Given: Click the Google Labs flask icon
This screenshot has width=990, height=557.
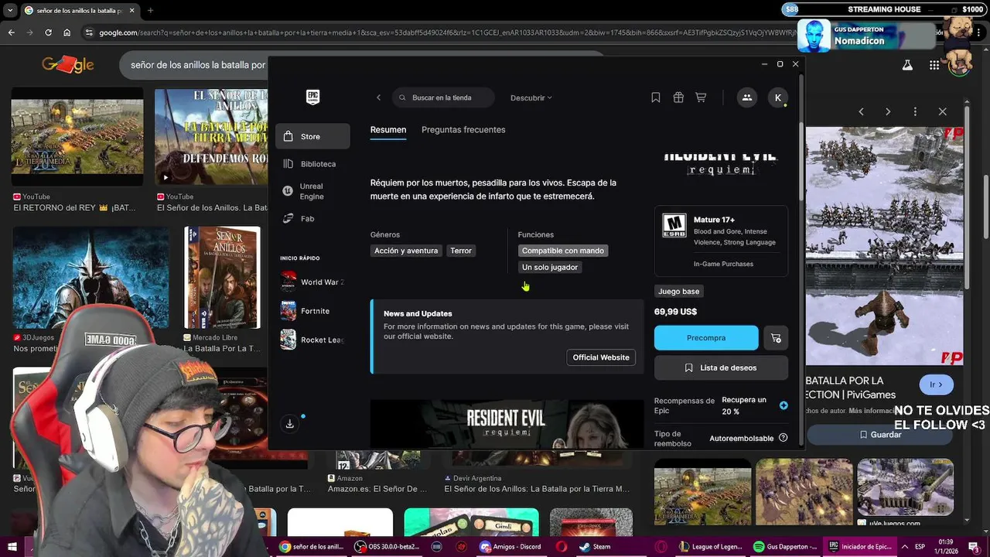Looking at the screenshot, I should [907, 66].
